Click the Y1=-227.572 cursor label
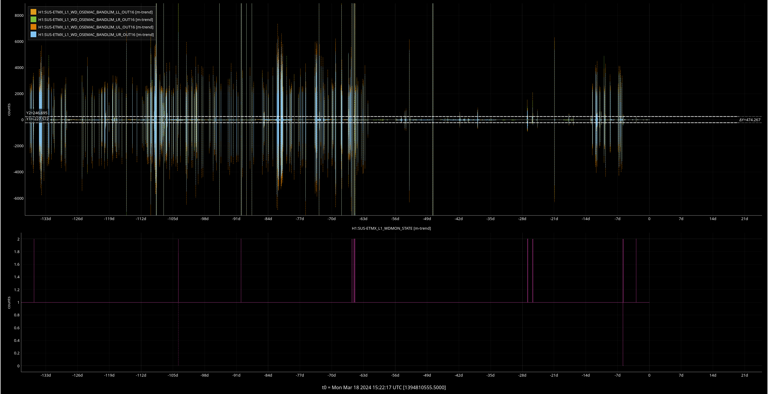Image resolution: width=768 pixels, height=394 pixels. point(37,119)
